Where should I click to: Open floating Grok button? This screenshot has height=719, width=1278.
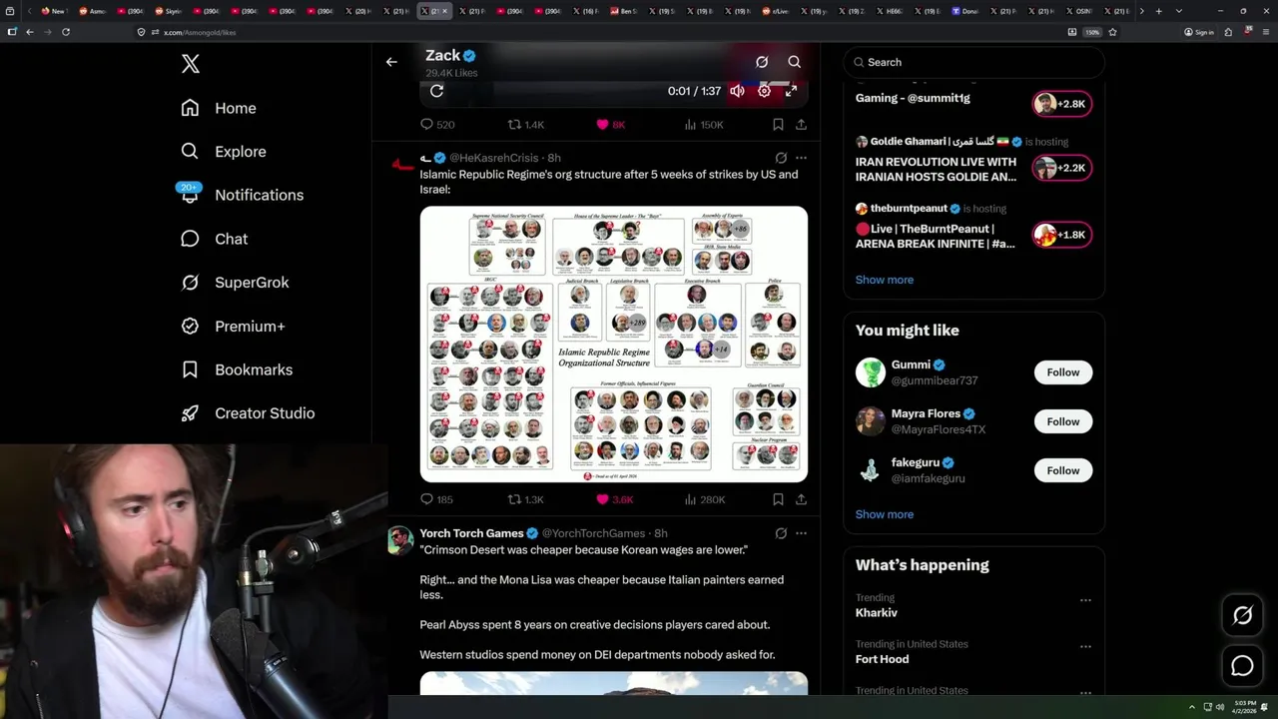(x=1242, y=616)
